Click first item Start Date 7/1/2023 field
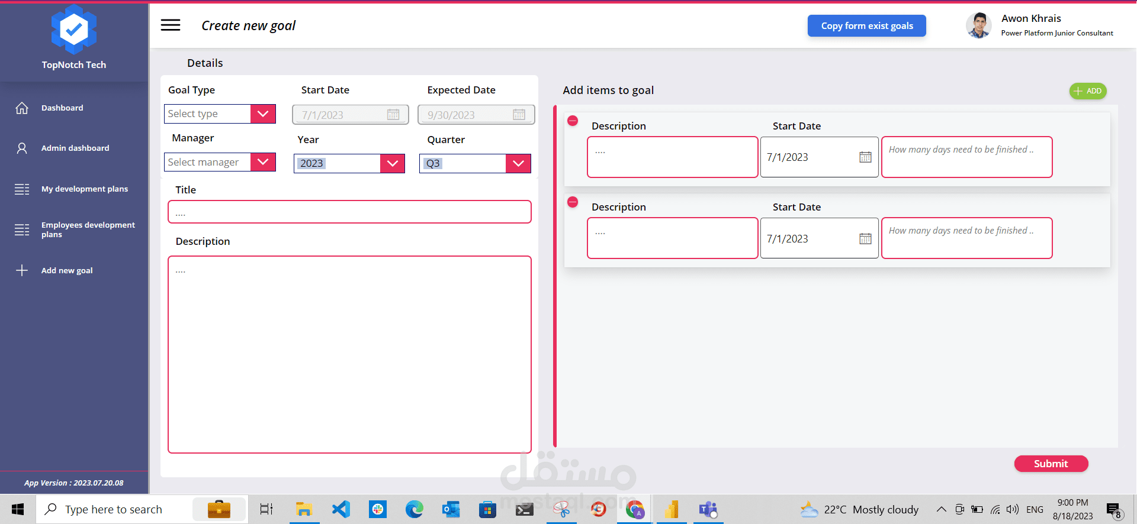Viewport: 1137px width, 524px height. [819, 157]
